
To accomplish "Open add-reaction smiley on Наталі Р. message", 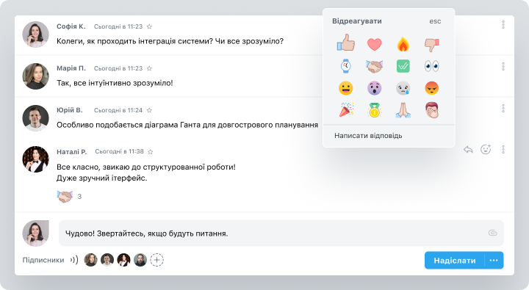I will coord(486,149).
